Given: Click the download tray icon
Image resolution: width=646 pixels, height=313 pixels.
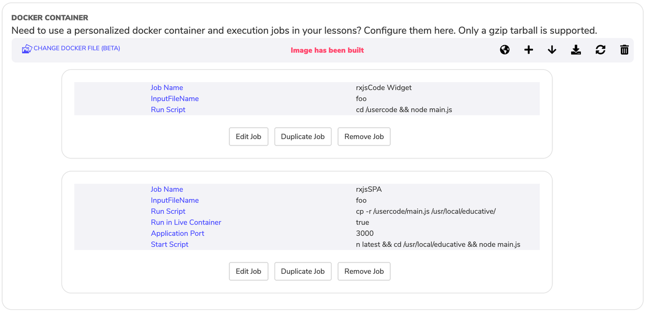Looking at the screenshot, I should coord(576,50).
